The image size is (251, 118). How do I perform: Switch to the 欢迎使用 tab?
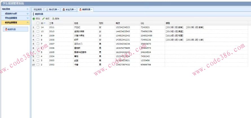(x=38, y=10)
